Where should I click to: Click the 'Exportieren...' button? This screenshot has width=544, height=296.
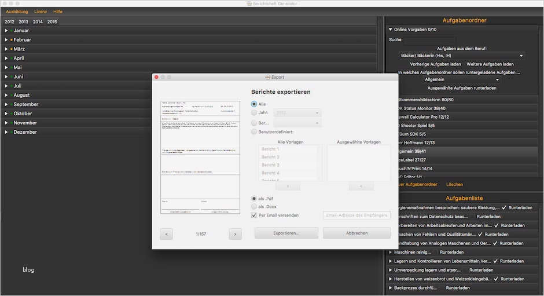[x=286, y=233]
